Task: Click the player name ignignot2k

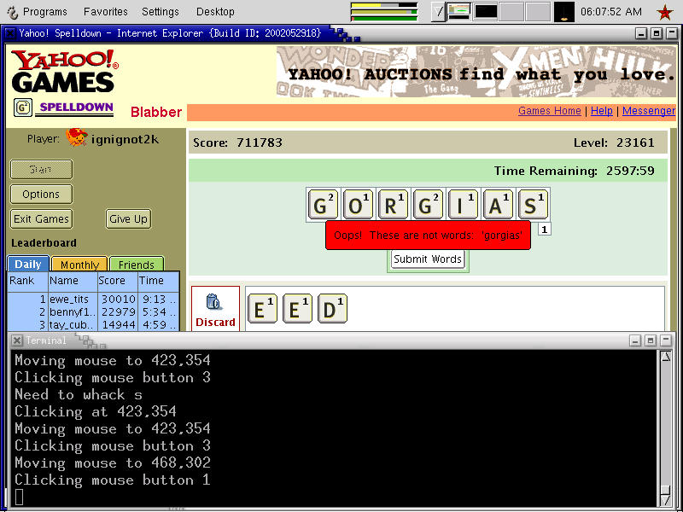Action: click(x=125, y=140)
